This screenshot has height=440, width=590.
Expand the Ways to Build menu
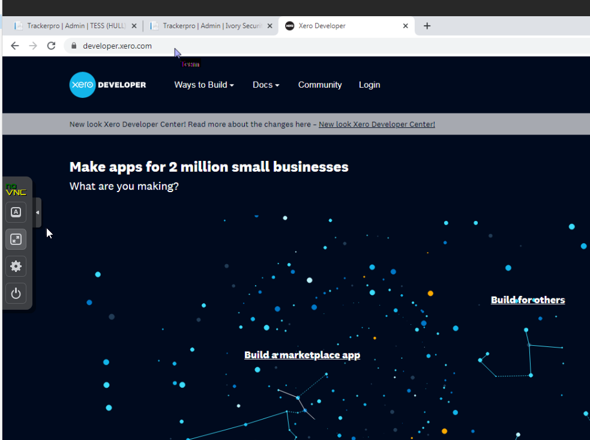(204, 85)
